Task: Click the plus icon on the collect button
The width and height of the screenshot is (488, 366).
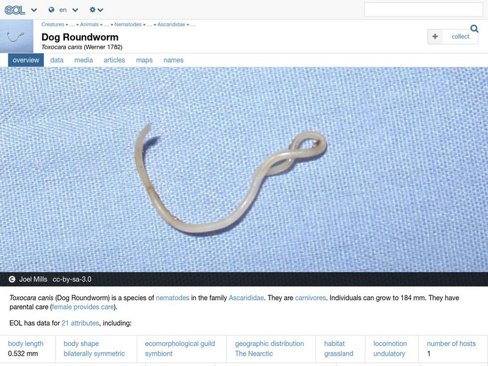Action: point(435,36)
